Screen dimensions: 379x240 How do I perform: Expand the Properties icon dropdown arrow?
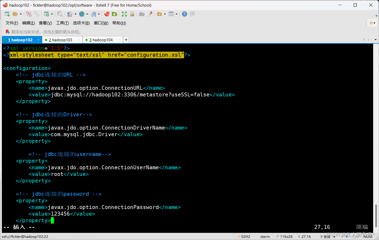[52, 14]
